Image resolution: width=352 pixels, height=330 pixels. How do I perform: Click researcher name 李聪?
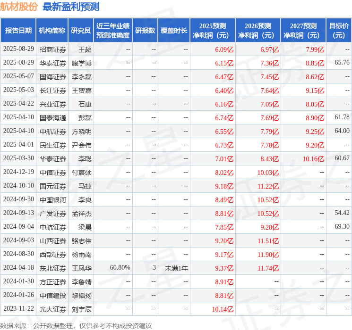[x=85, y=158]
